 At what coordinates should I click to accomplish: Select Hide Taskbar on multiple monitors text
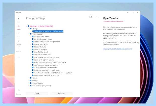click(46, 57)
